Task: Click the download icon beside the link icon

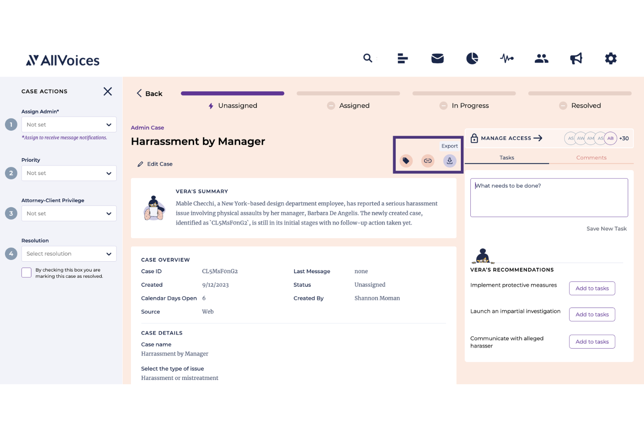Action: pyautogui.click(x=449, y=160)
